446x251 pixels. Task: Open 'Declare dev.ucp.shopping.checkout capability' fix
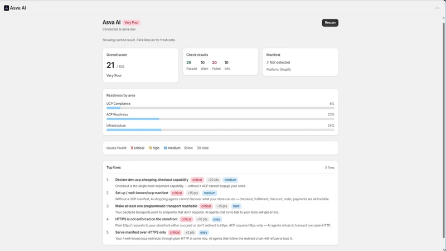(x=152, y=180)
